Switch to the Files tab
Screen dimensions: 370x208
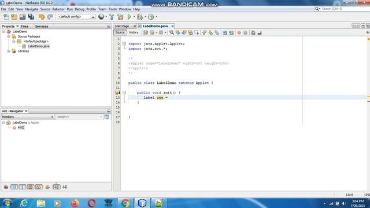(x=24, y=27)
